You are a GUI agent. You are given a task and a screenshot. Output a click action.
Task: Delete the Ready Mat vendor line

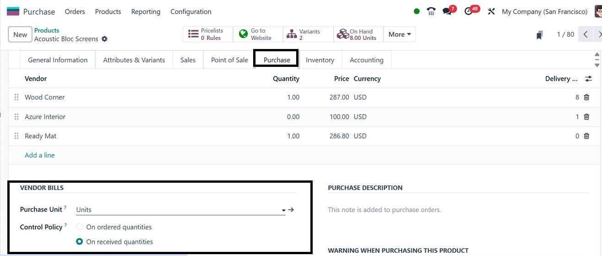pyautogui.click(x=586, y=136)
